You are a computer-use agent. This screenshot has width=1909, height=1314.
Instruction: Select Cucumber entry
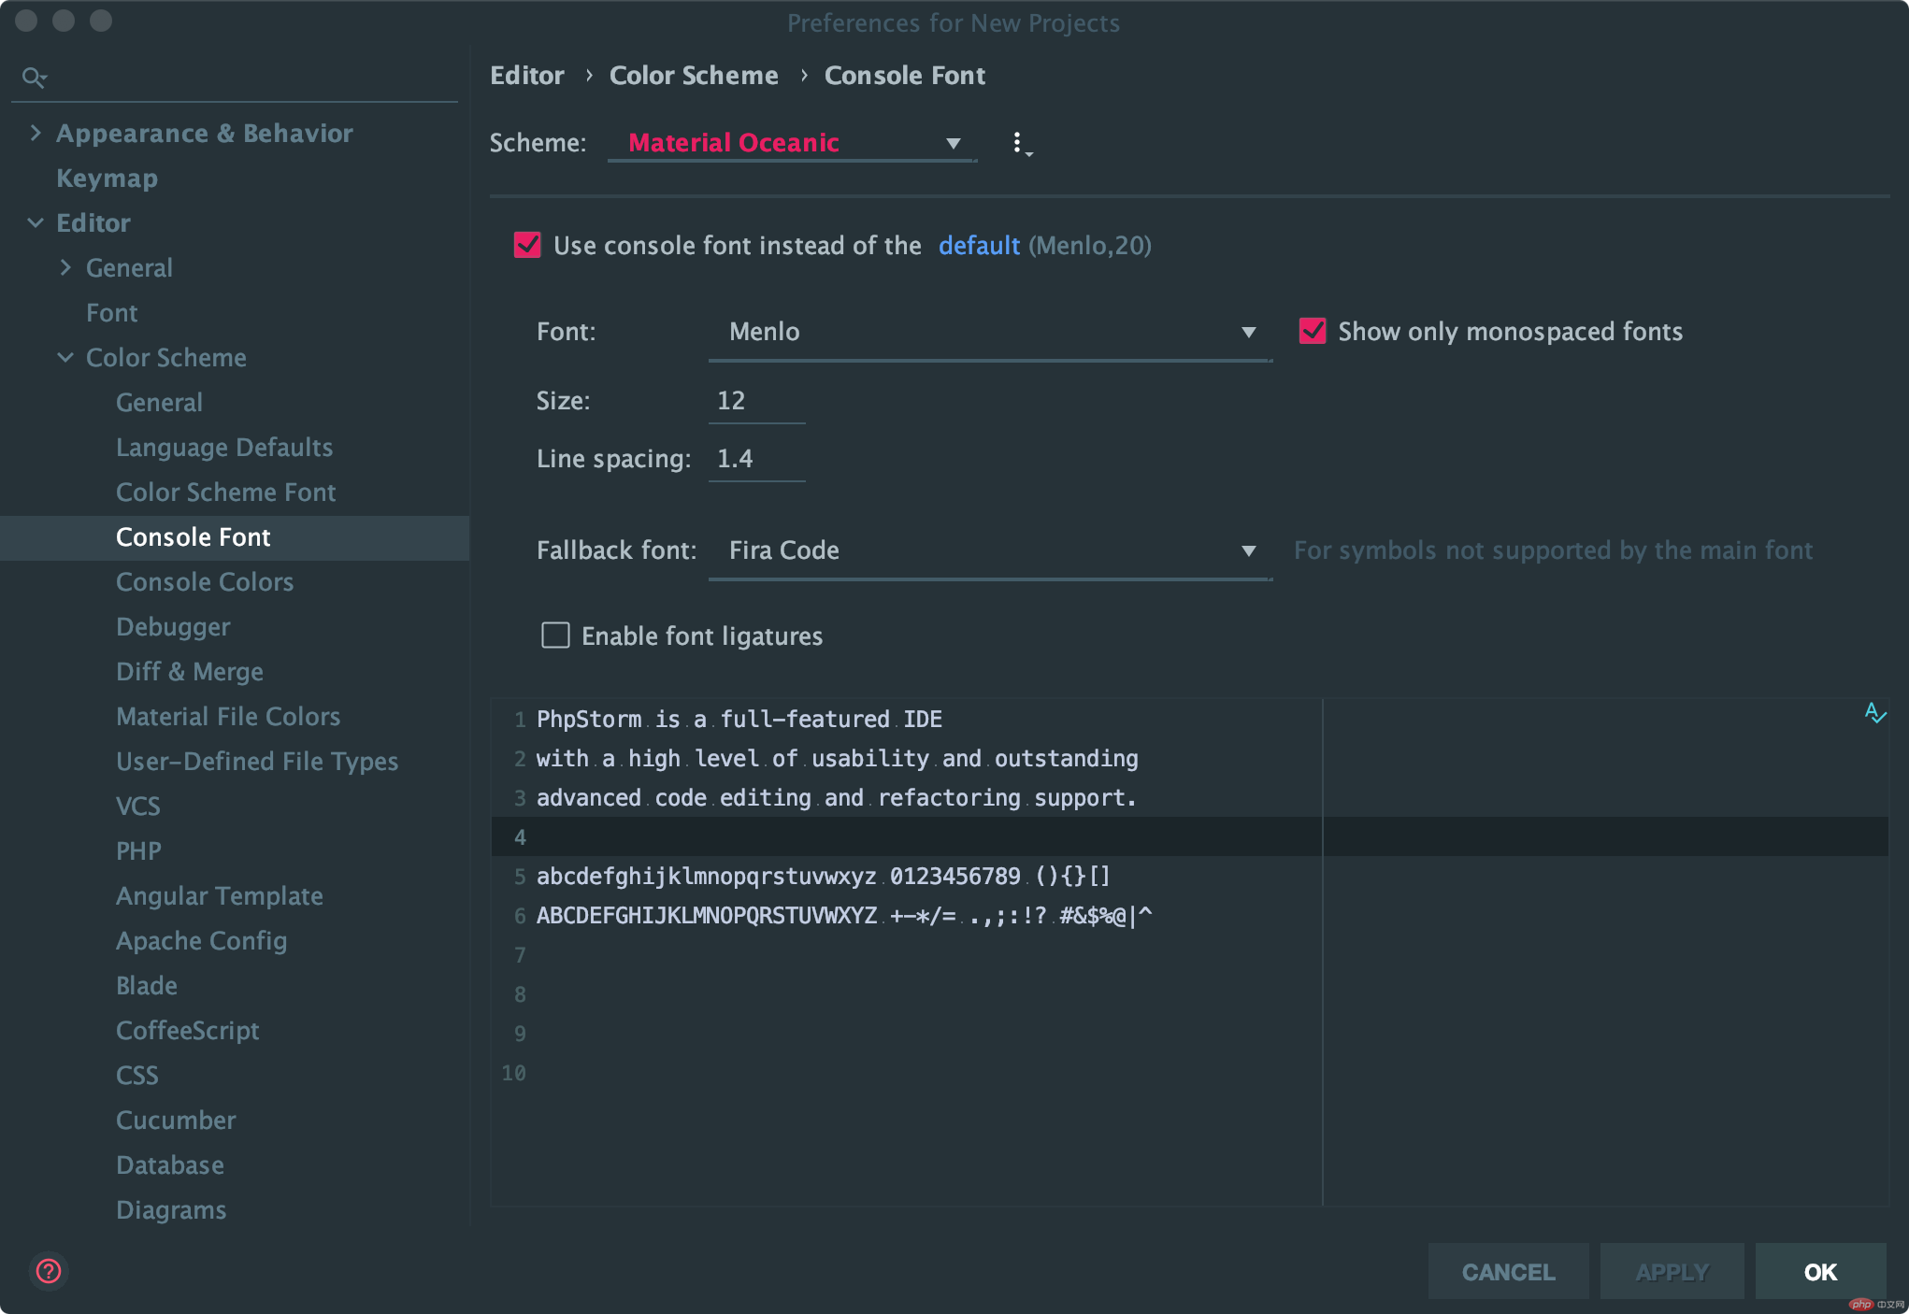176,1120
